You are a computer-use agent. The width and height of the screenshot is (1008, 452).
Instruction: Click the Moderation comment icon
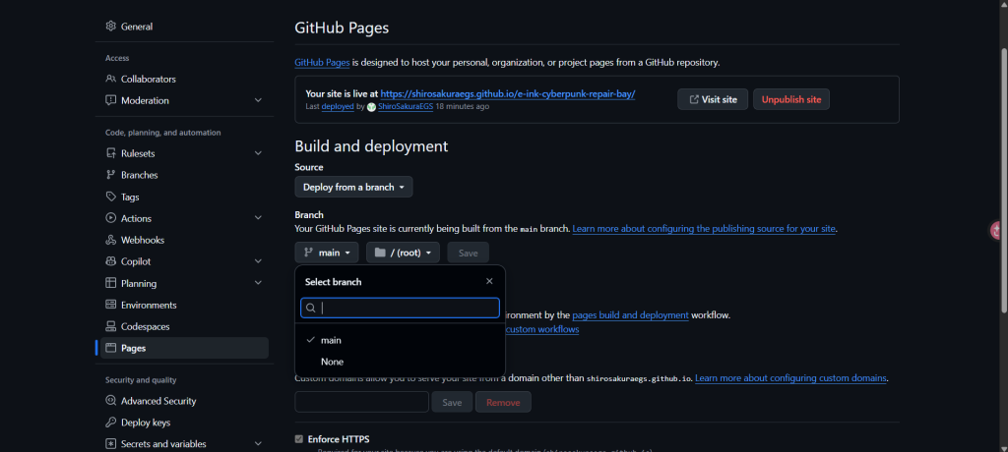click(x=110, y=100)
